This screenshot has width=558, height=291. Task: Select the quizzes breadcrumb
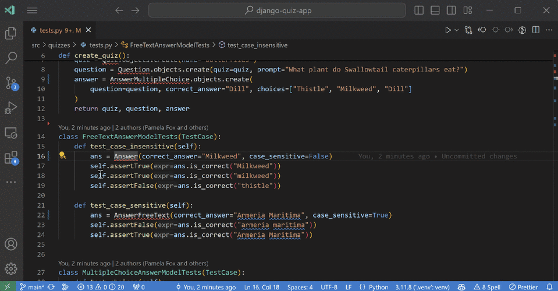[59, 45]
